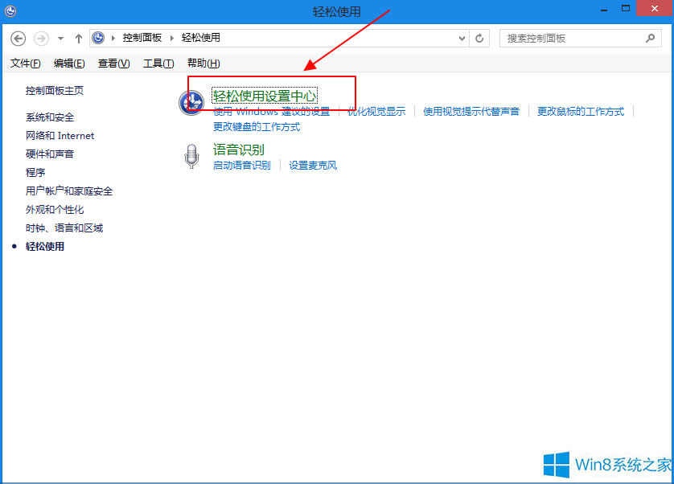Click the back navigation arrow

click(18, 38)
